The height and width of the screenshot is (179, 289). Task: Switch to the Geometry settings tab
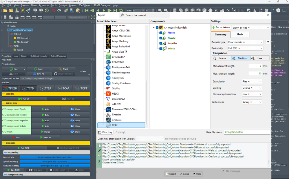pos(220,35)
